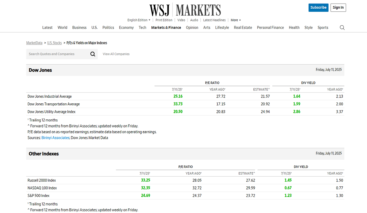Go to the Business section
Screen dimensions: 367x213
[x=79, y=28]
